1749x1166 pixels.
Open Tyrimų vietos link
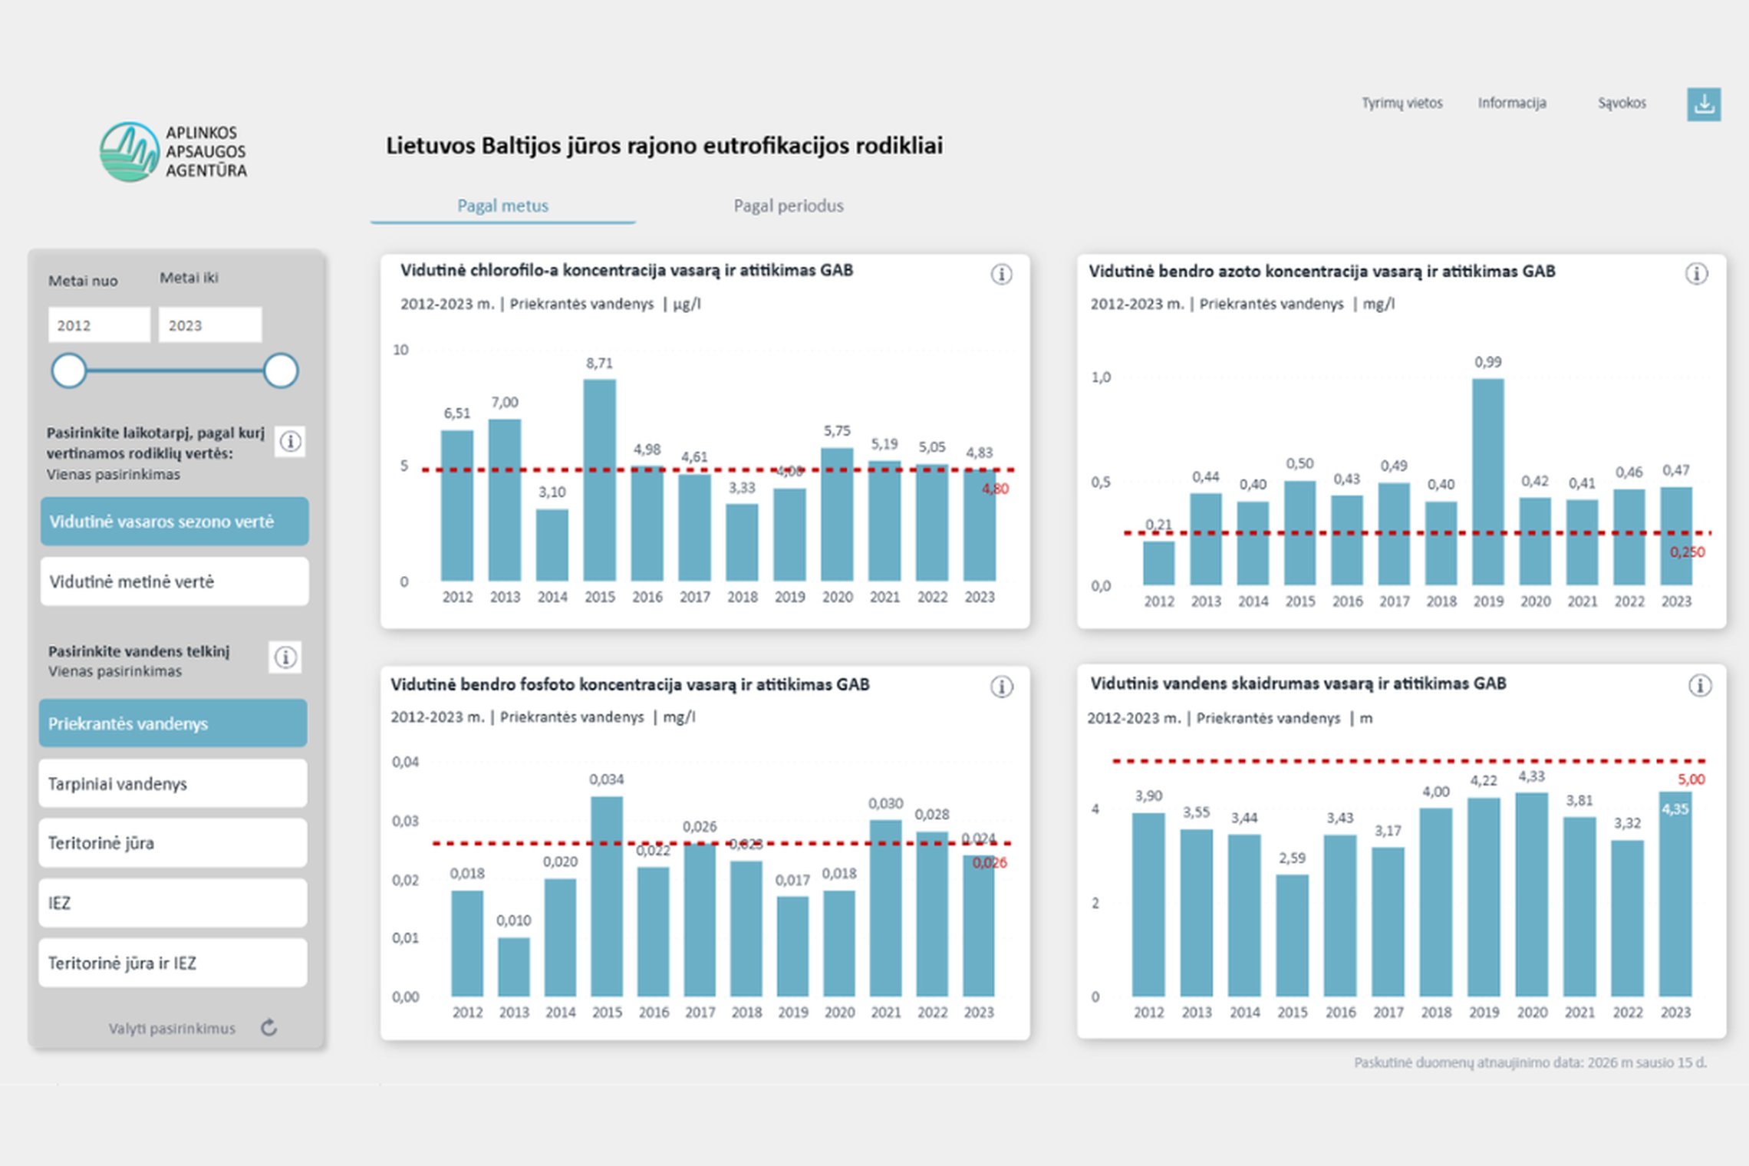pos(1402,103)
